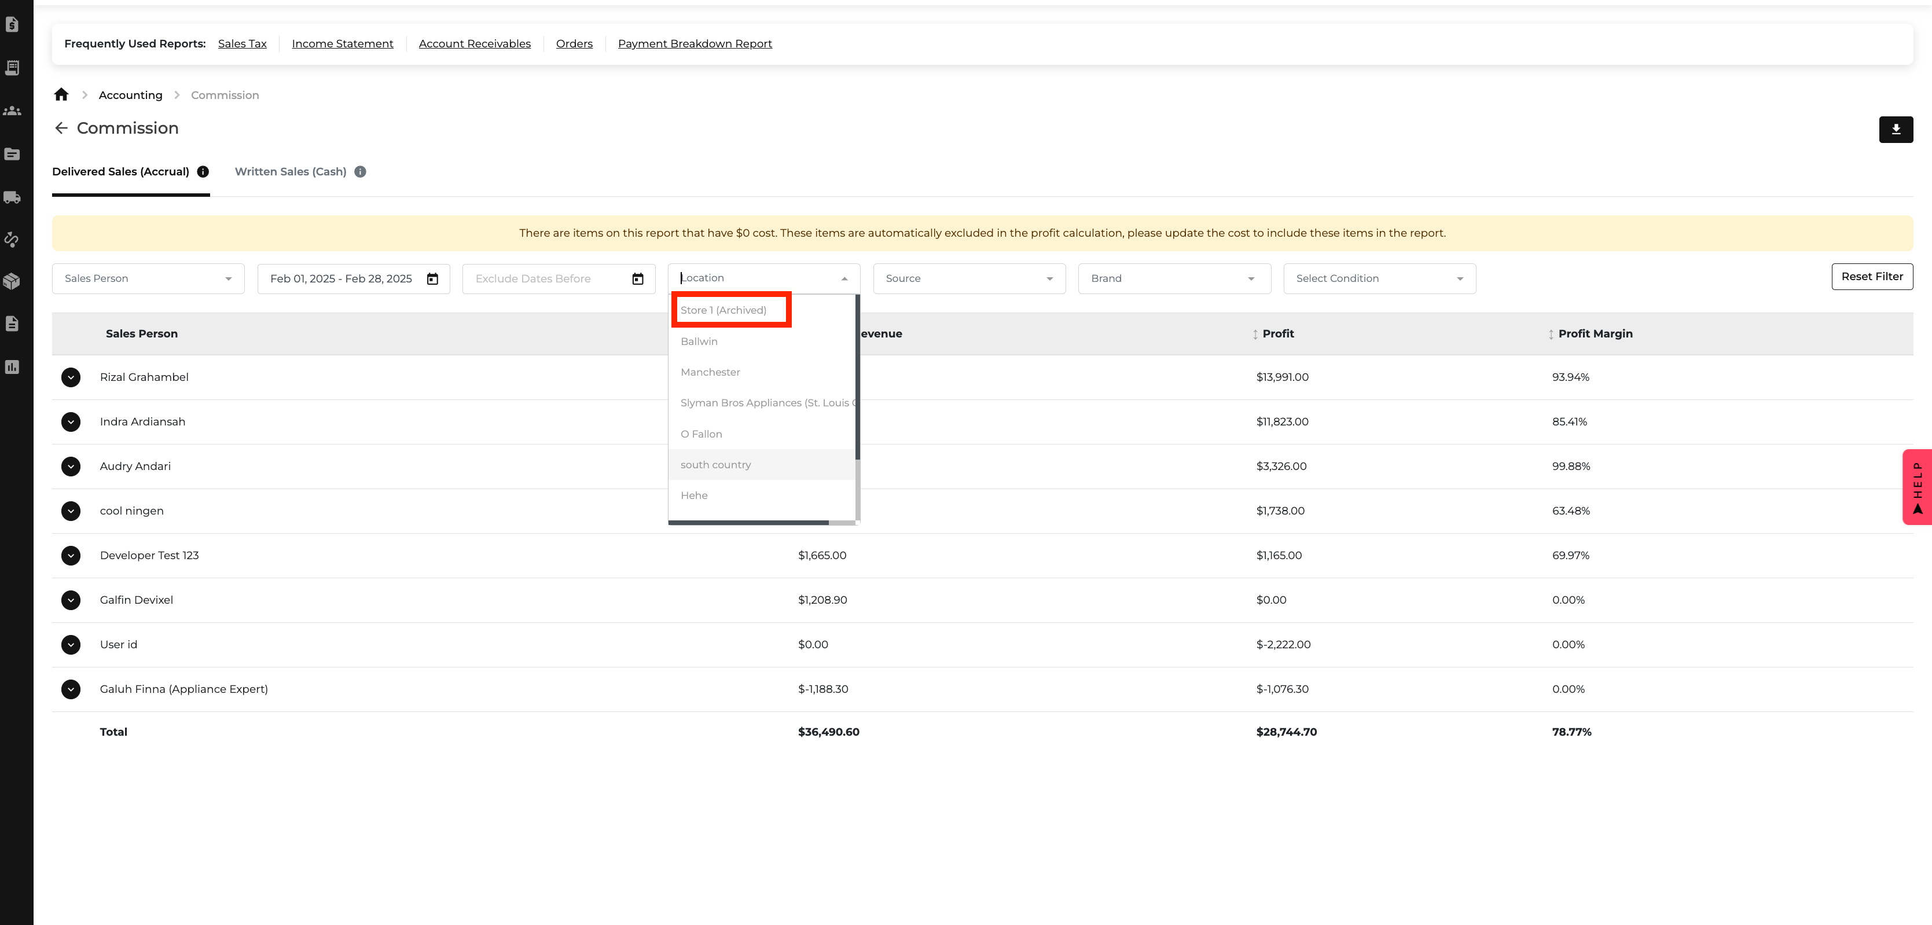The width and height of the screenshot is (1932, 925).
Task: Click info icon next to Written Sales
Action: pos(360,172)
